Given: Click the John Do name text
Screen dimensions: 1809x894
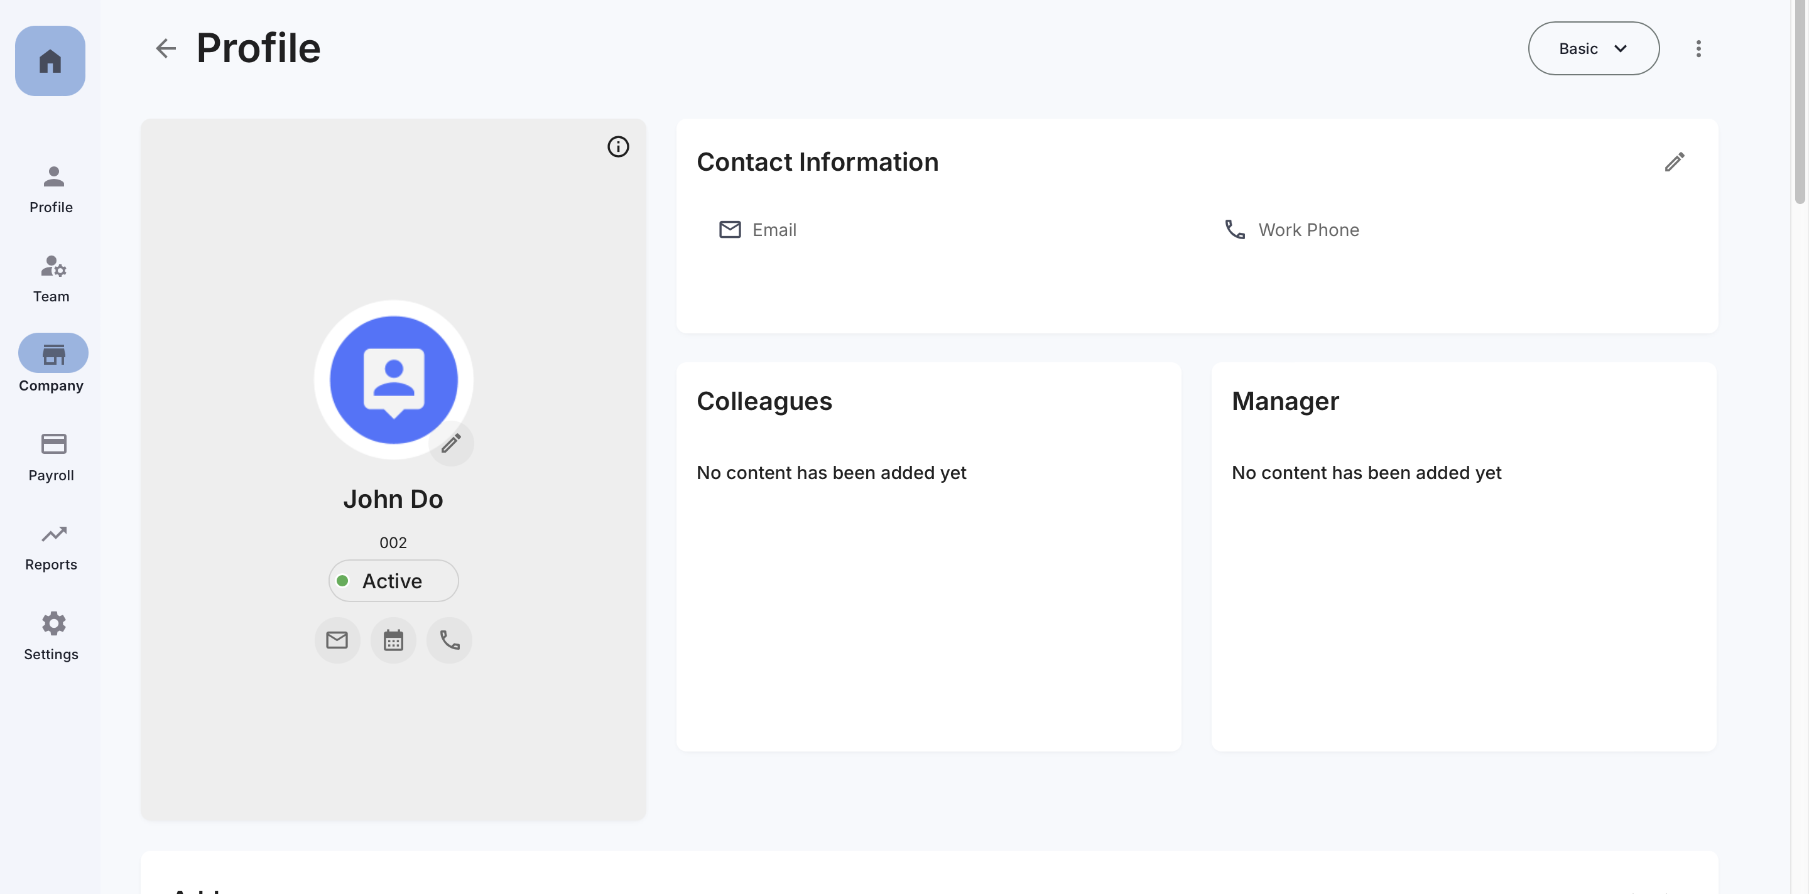Looking at the screenshot, I should (x=393, y=499).
